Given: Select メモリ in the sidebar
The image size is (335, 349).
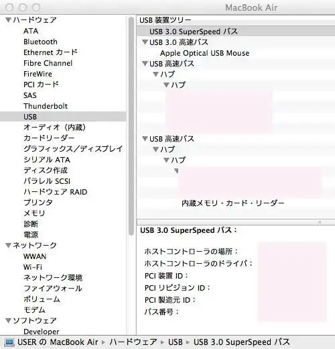Looking at the screenshot, I should (34, 213).
